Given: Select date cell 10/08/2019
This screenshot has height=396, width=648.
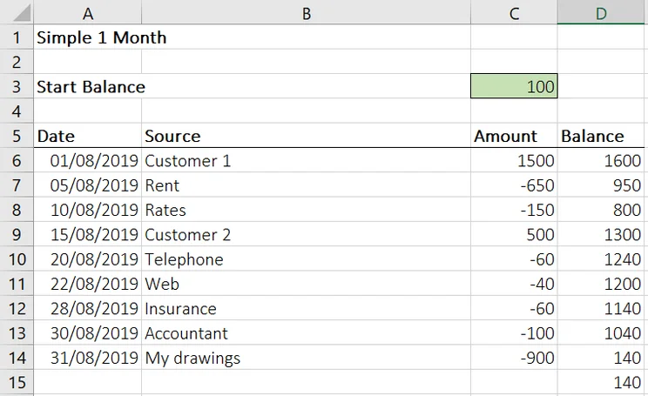Looking at the screenshot, I should point(88,210).
